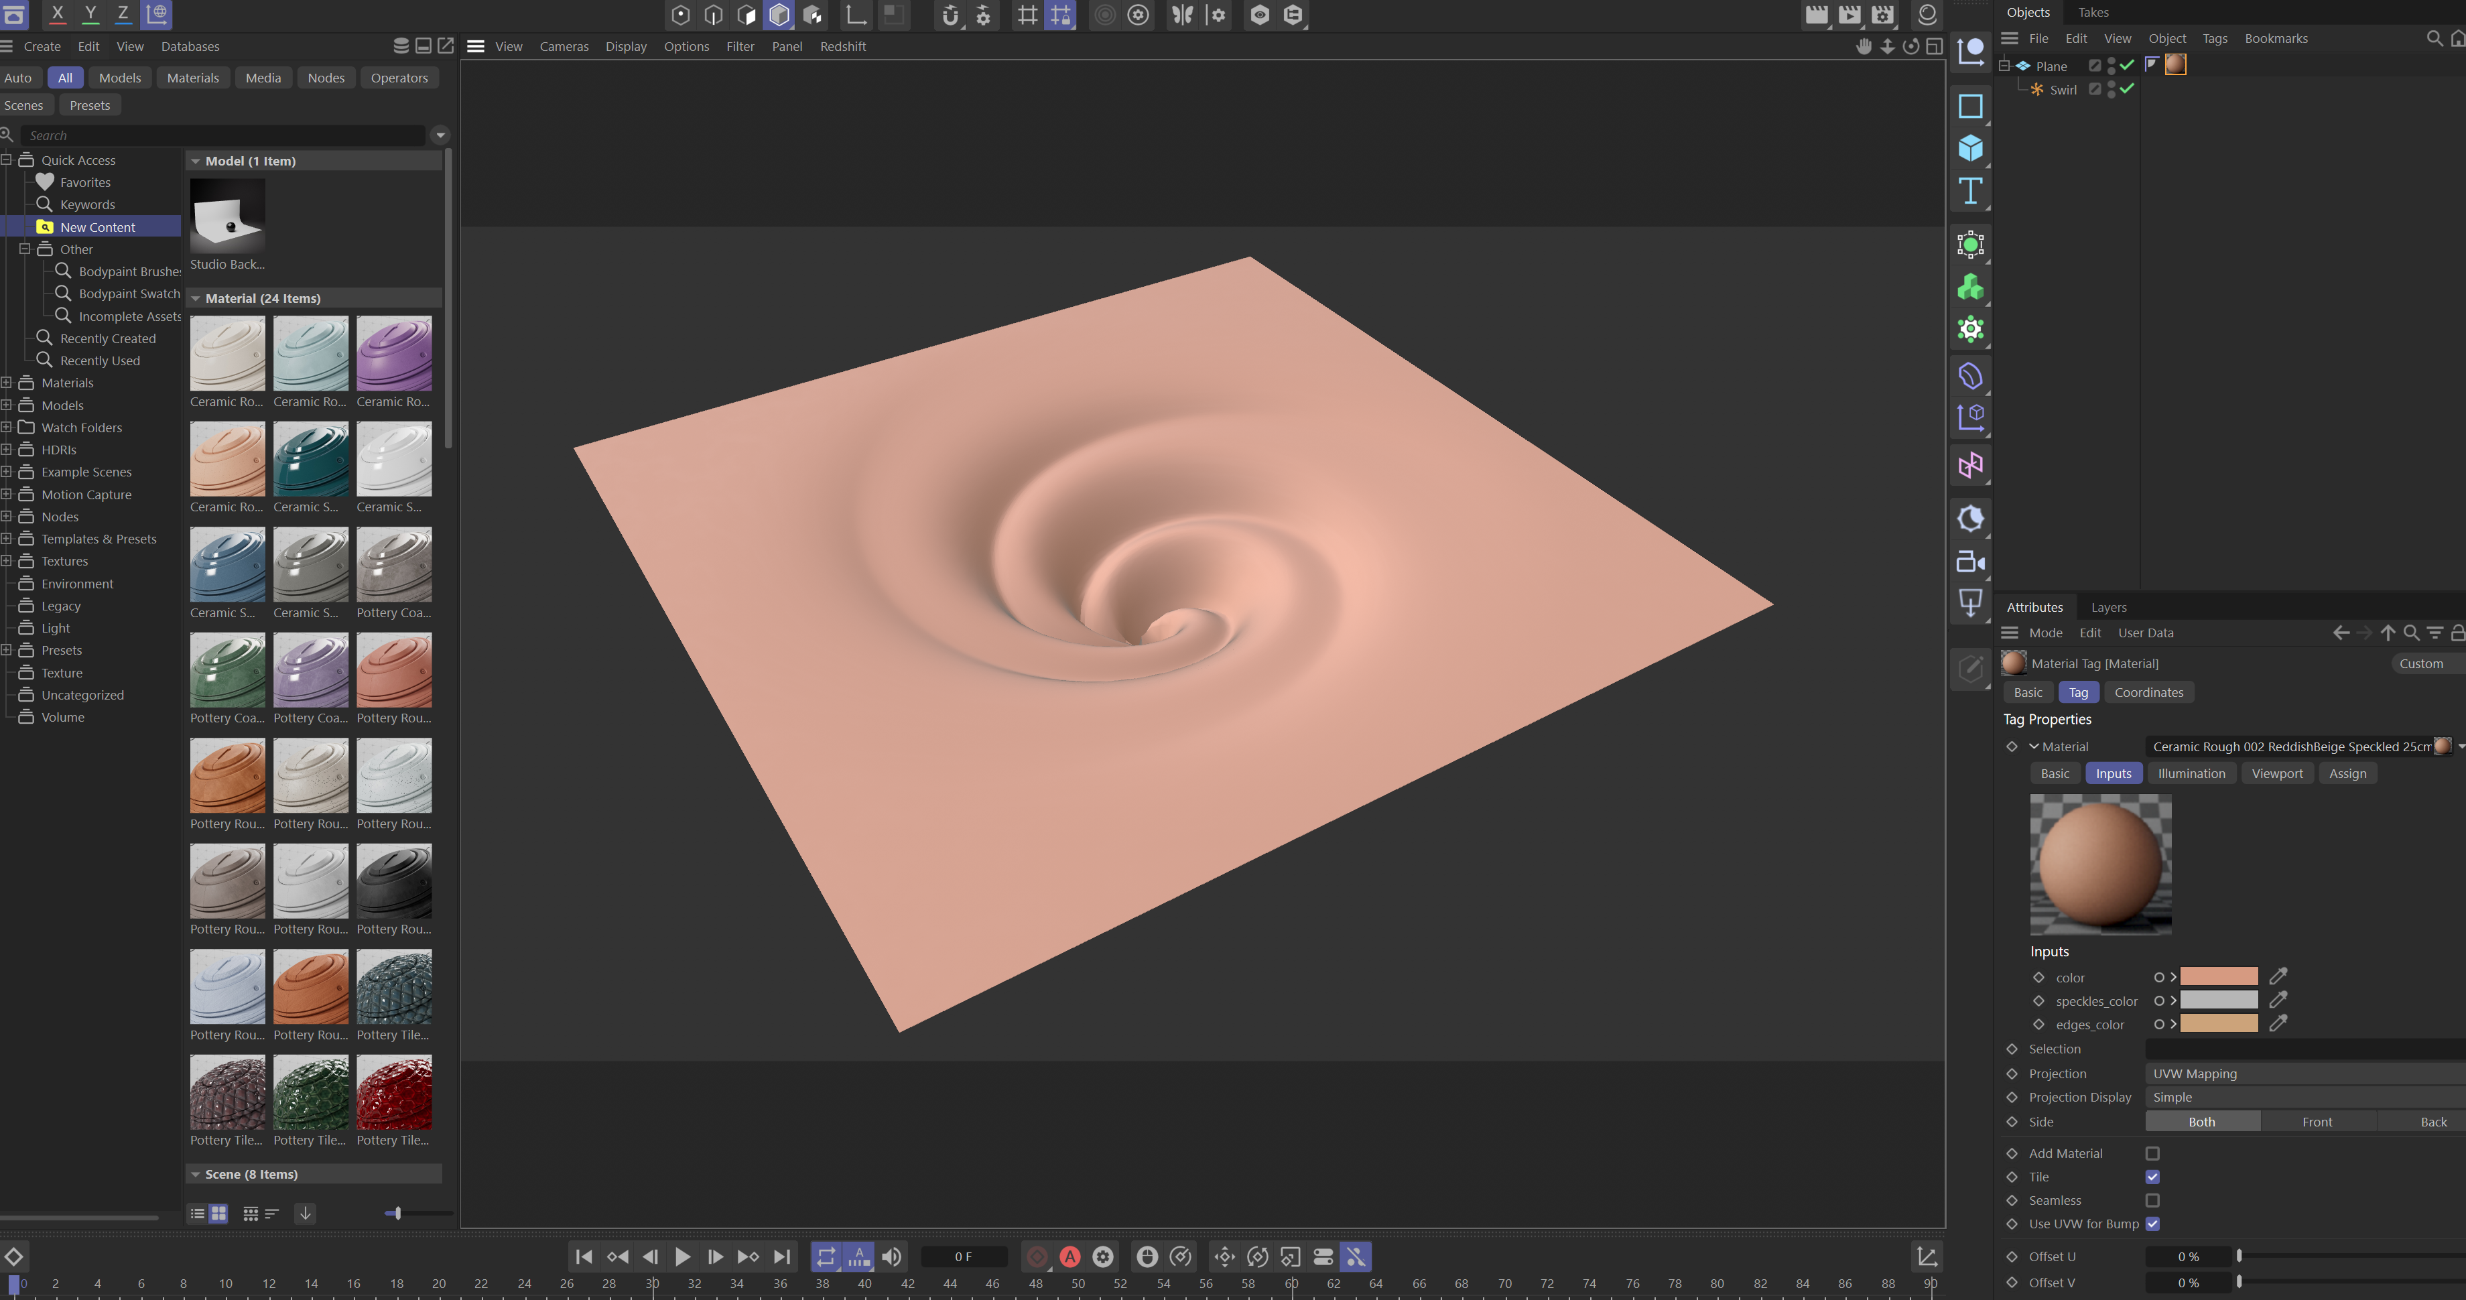The height and width of the screenshot is (1300, 2466).
Task: Enable the Add Material checkbox
Action: [2153, 1153]
